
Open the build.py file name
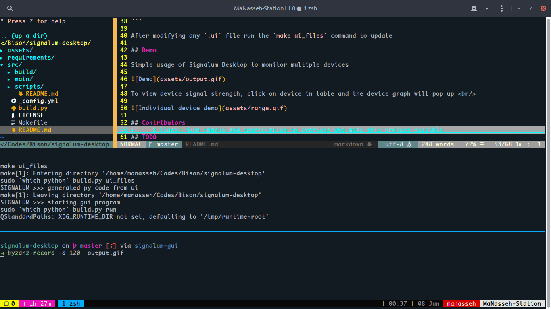(x=33, y=108)
